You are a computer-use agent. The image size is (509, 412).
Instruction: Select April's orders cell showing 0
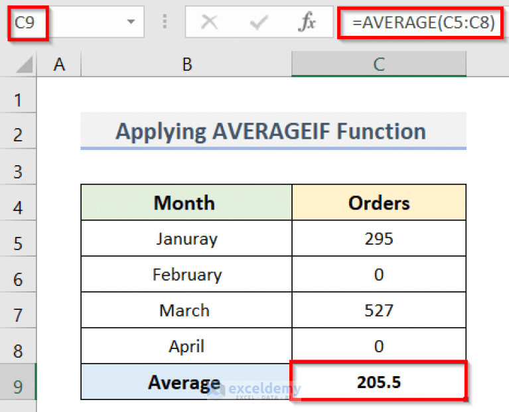click(x=379, y=346)
